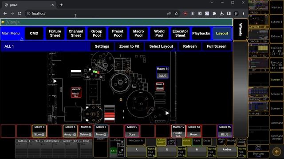Run Macro 5 Assign @
This screenshot has height=159, width=284.
click(x=70, y=131)
